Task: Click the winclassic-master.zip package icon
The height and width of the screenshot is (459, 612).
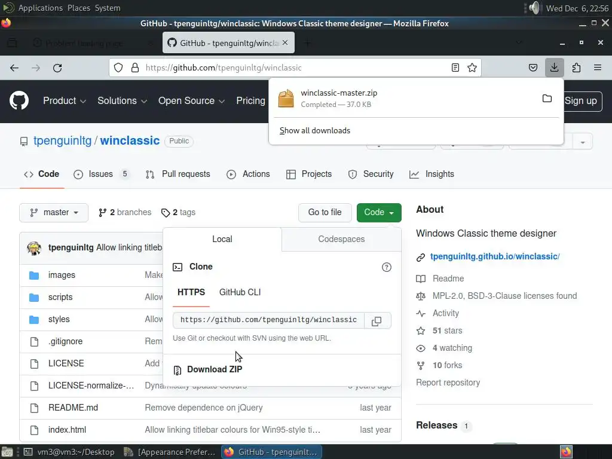Action: pyautogui.click(x=286, y=99)
